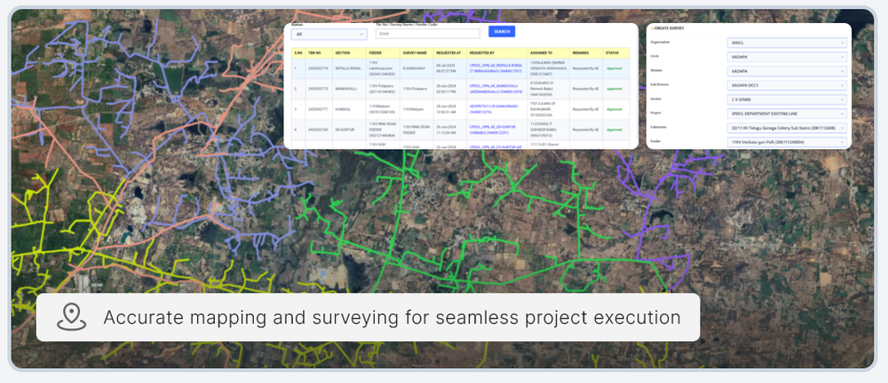Viewport: 888px width, 383px height.
Task: Click the blue SEARCH button
Action: pyautogui.click(x=502, y=32)
